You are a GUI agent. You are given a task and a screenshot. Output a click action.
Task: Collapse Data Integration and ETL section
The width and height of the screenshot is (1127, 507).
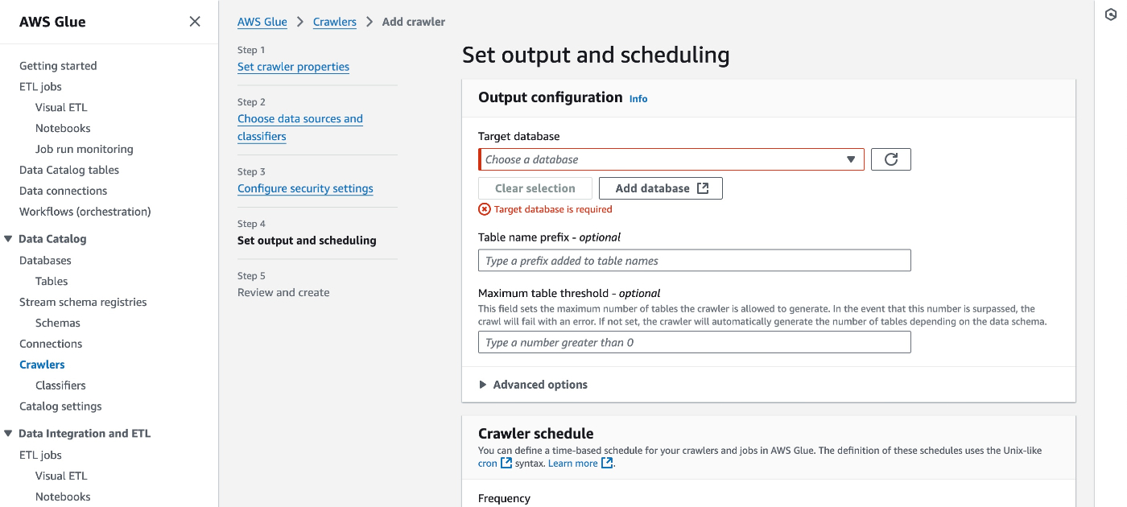[x=9, y=434]
